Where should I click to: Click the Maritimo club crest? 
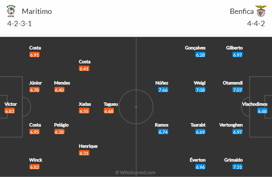[x=11, y=11]
